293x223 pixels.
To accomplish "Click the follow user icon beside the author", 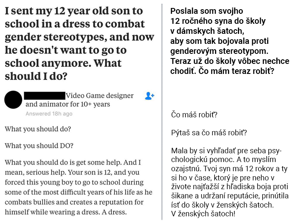I will (149, 96).
